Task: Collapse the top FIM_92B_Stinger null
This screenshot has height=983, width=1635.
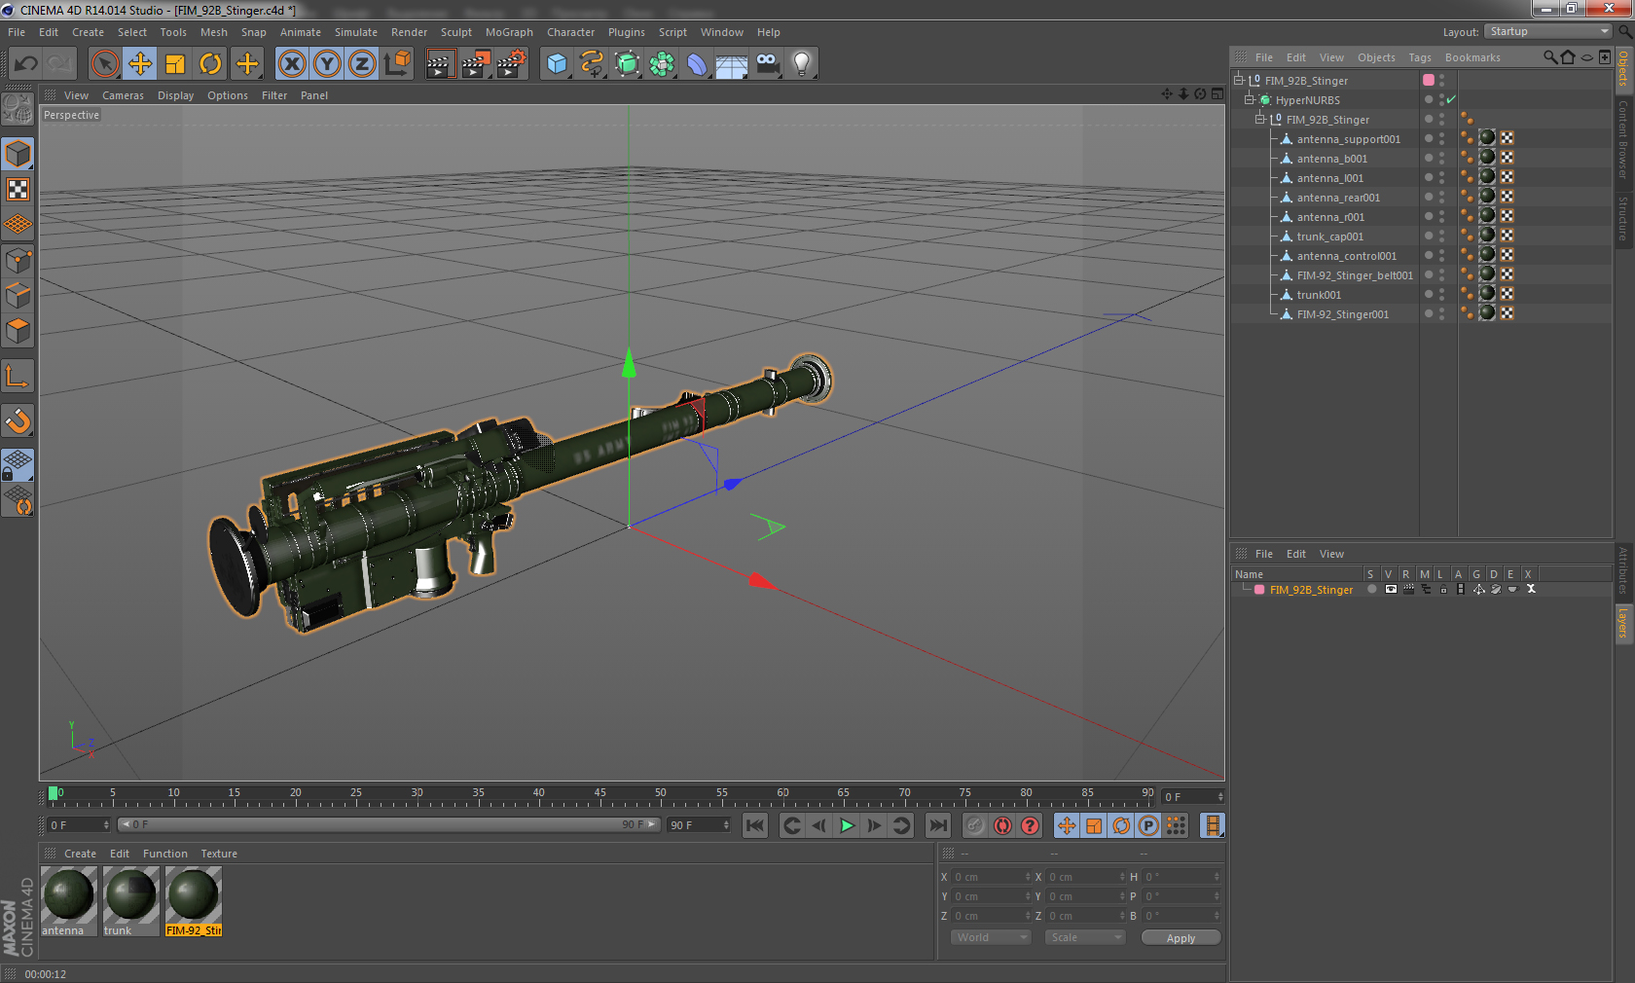Action: tap(1239, 81)
